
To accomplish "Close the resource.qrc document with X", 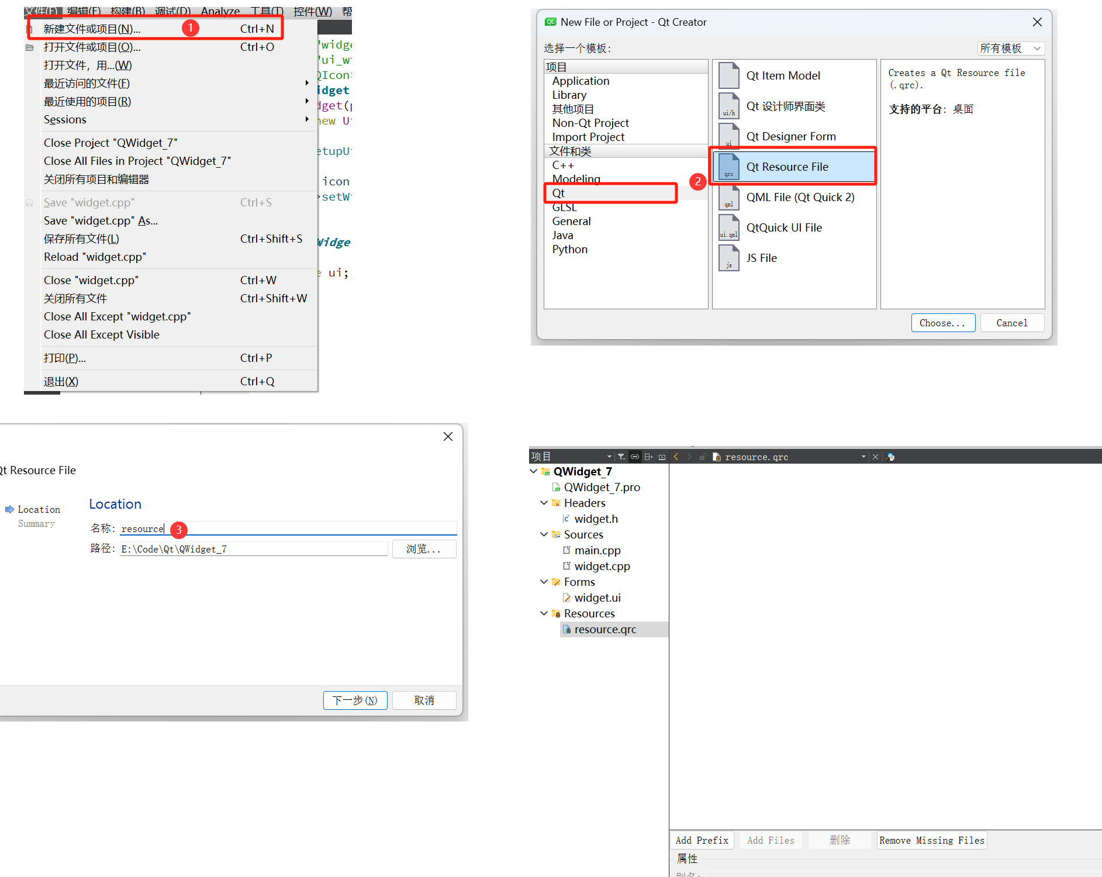I will 875,457.
